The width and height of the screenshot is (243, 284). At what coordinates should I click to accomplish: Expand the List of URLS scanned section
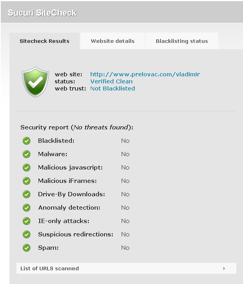pos(50,268)
